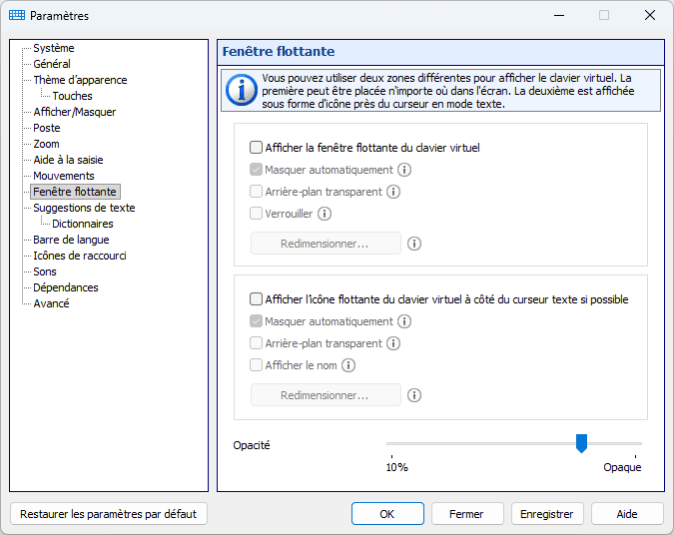
Task: Select Icônes de raccourci
Action: point(80,256)
